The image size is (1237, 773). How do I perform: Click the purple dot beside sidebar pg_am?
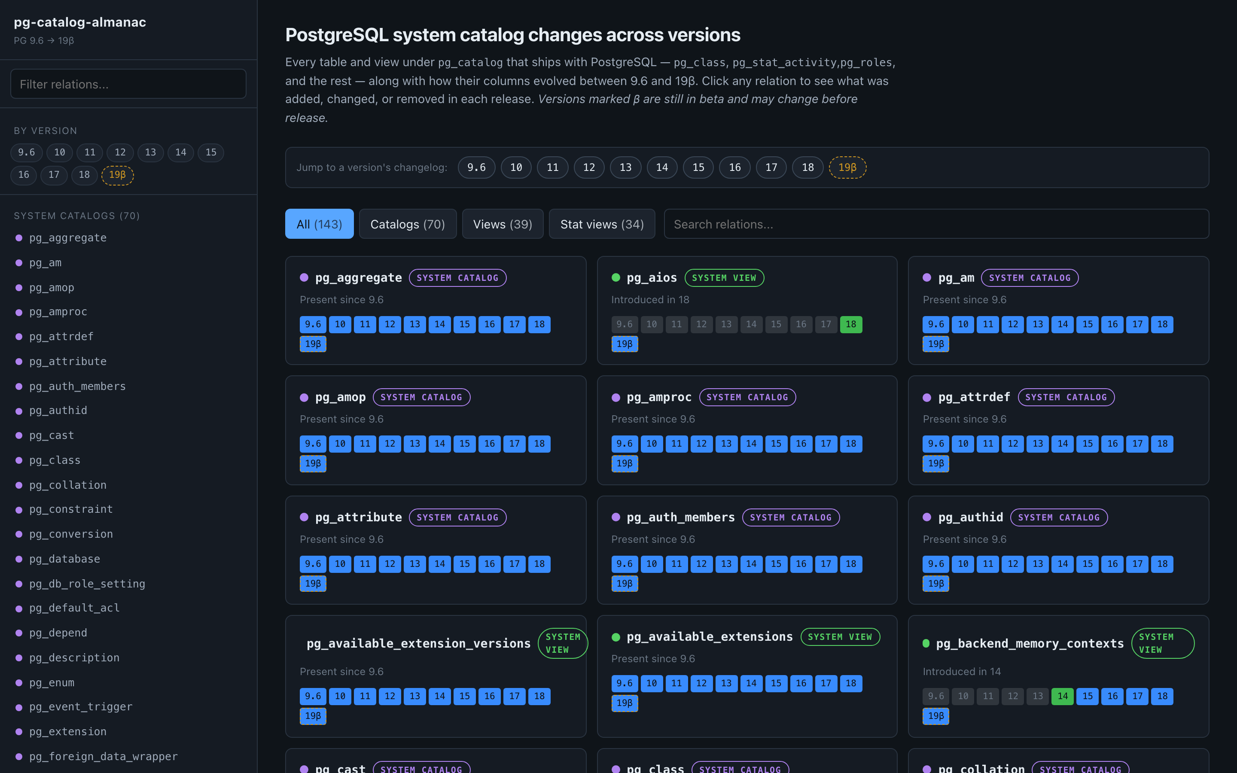pyautogui.click(x=19, y=263)
